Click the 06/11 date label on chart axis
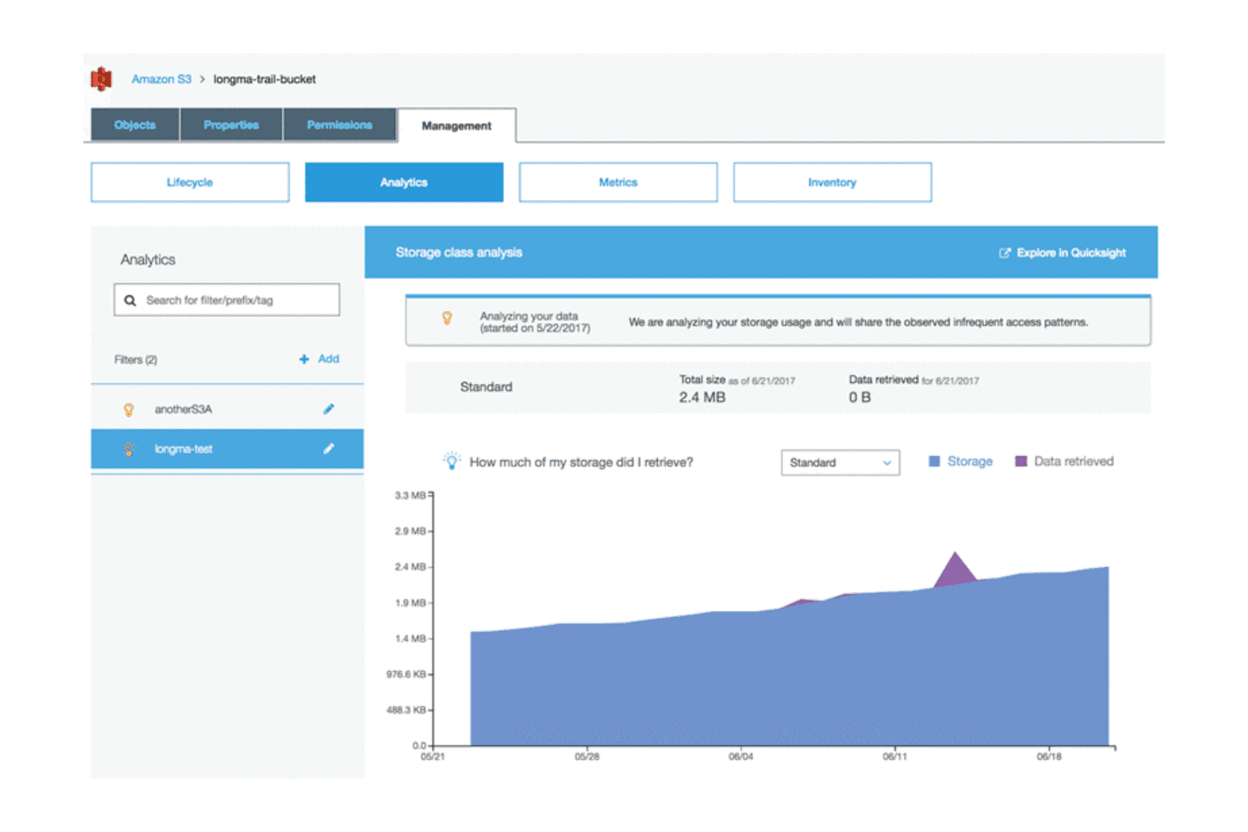Screen dimensions: 1248x832 (x=895, y=757)
